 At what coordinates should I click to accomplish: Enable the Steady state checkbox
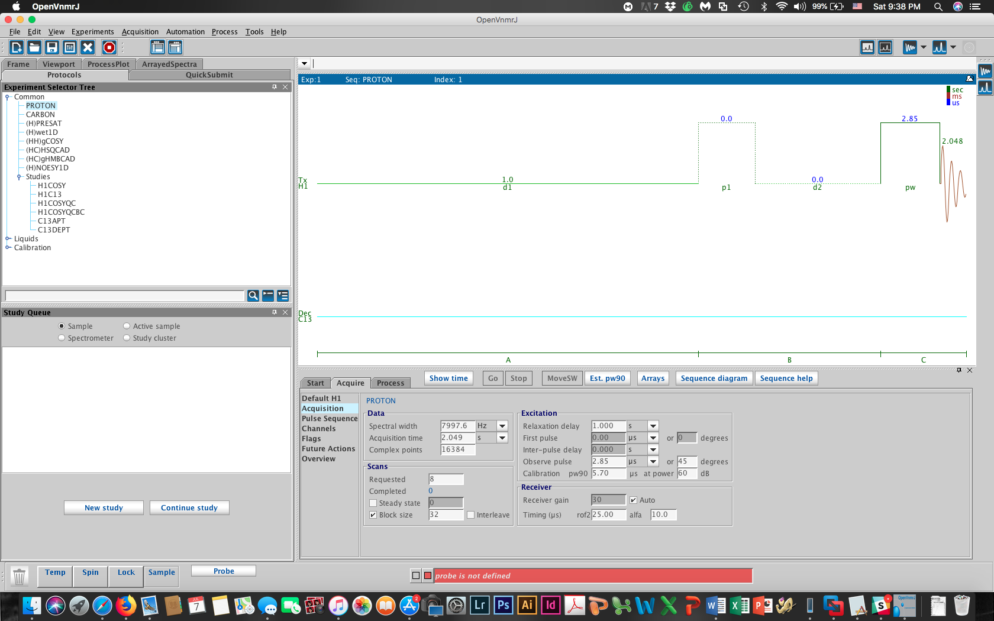(373, 503)
